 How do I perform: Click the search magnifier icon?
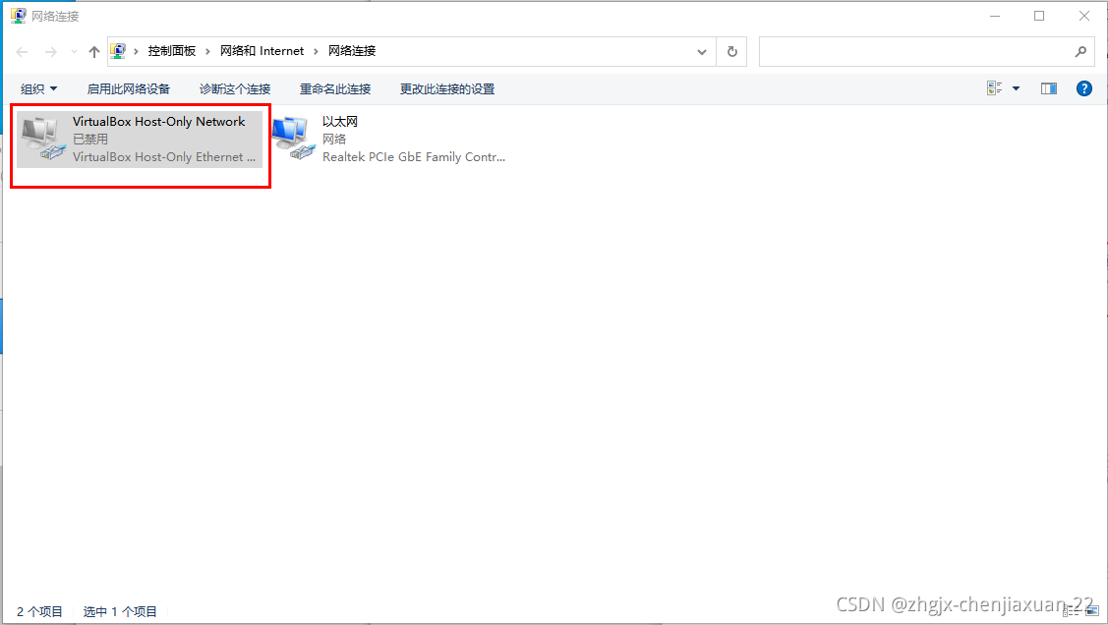pyautogui.click(x=1080, y=51)
